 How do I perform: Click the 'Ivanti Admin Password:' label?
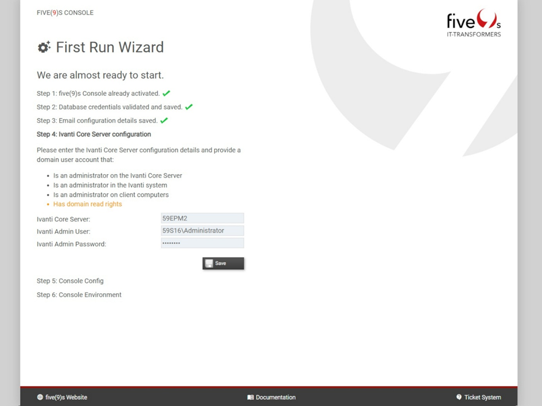(x=71, y=244)
